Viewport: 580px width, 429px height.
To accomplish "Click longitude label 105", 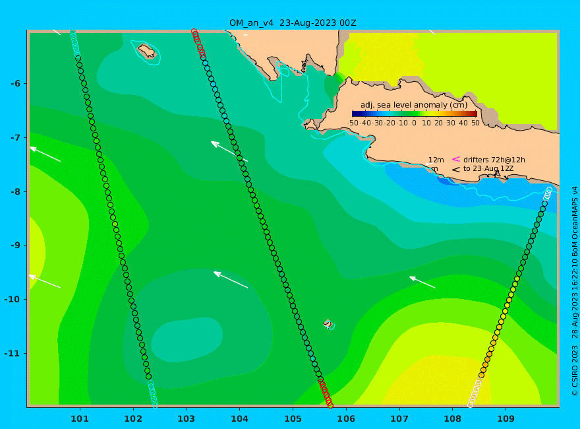I will [x=293, y=419].
